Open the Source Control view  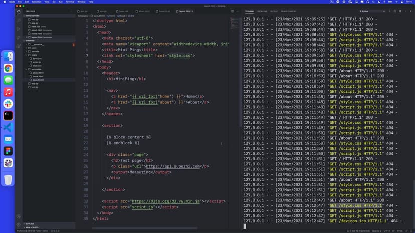pos(19,28)
